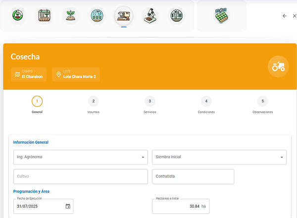Image resolution: width=297 pixels, height=218 pixels.
Task: Select the combine harvester icon
Action: click(x=124, y=15)
